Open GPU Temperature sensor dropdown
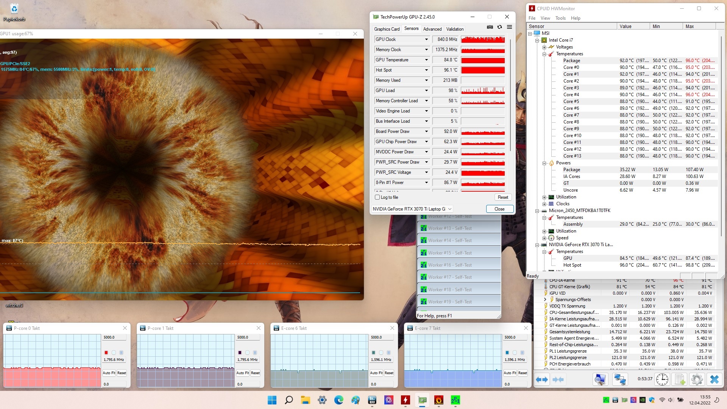727x409 pixels. point(426,60)
